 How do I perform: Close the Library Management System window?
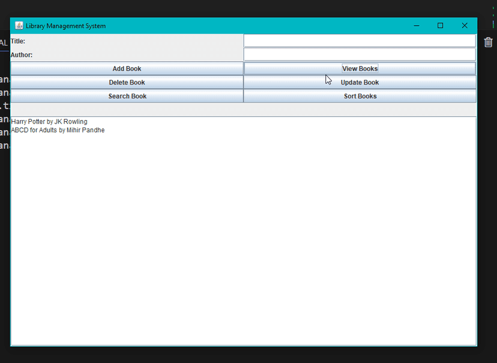pyautogui.click(x=465, y=26)
